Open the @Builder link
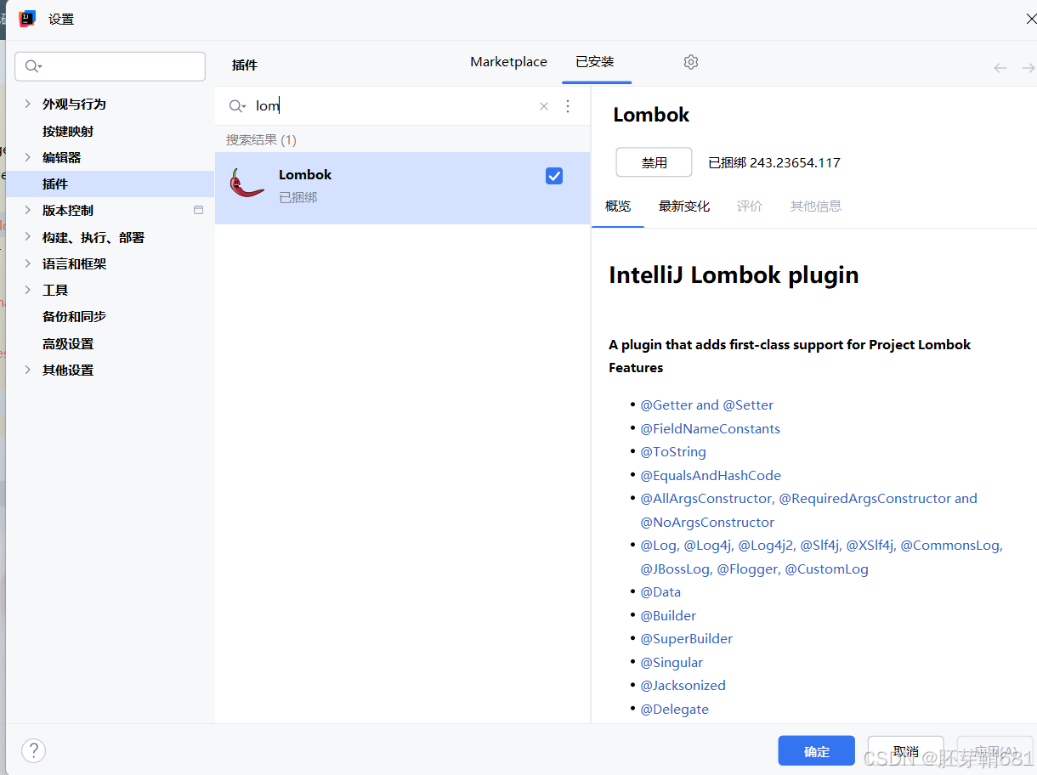 (x=668, y=616)
